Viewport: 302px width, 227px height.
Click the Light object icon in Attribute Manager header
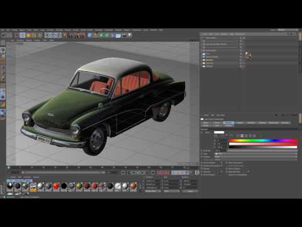(x=202, y=119)
